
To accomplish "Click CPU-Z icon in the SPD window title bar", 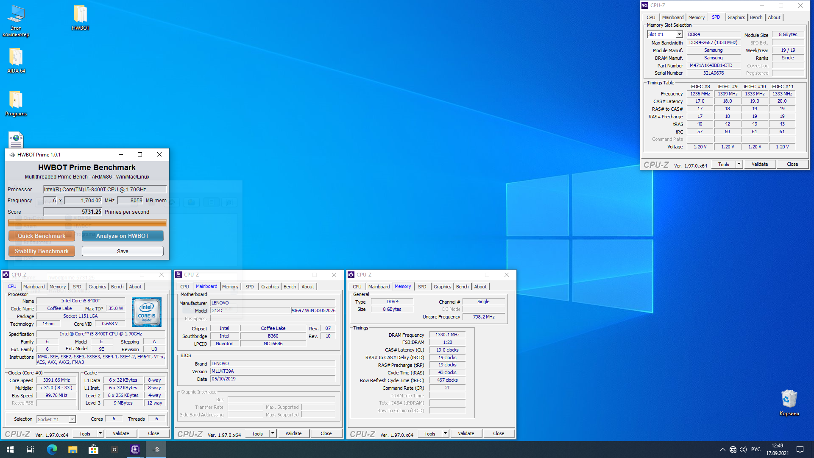I will click(645, 6).
